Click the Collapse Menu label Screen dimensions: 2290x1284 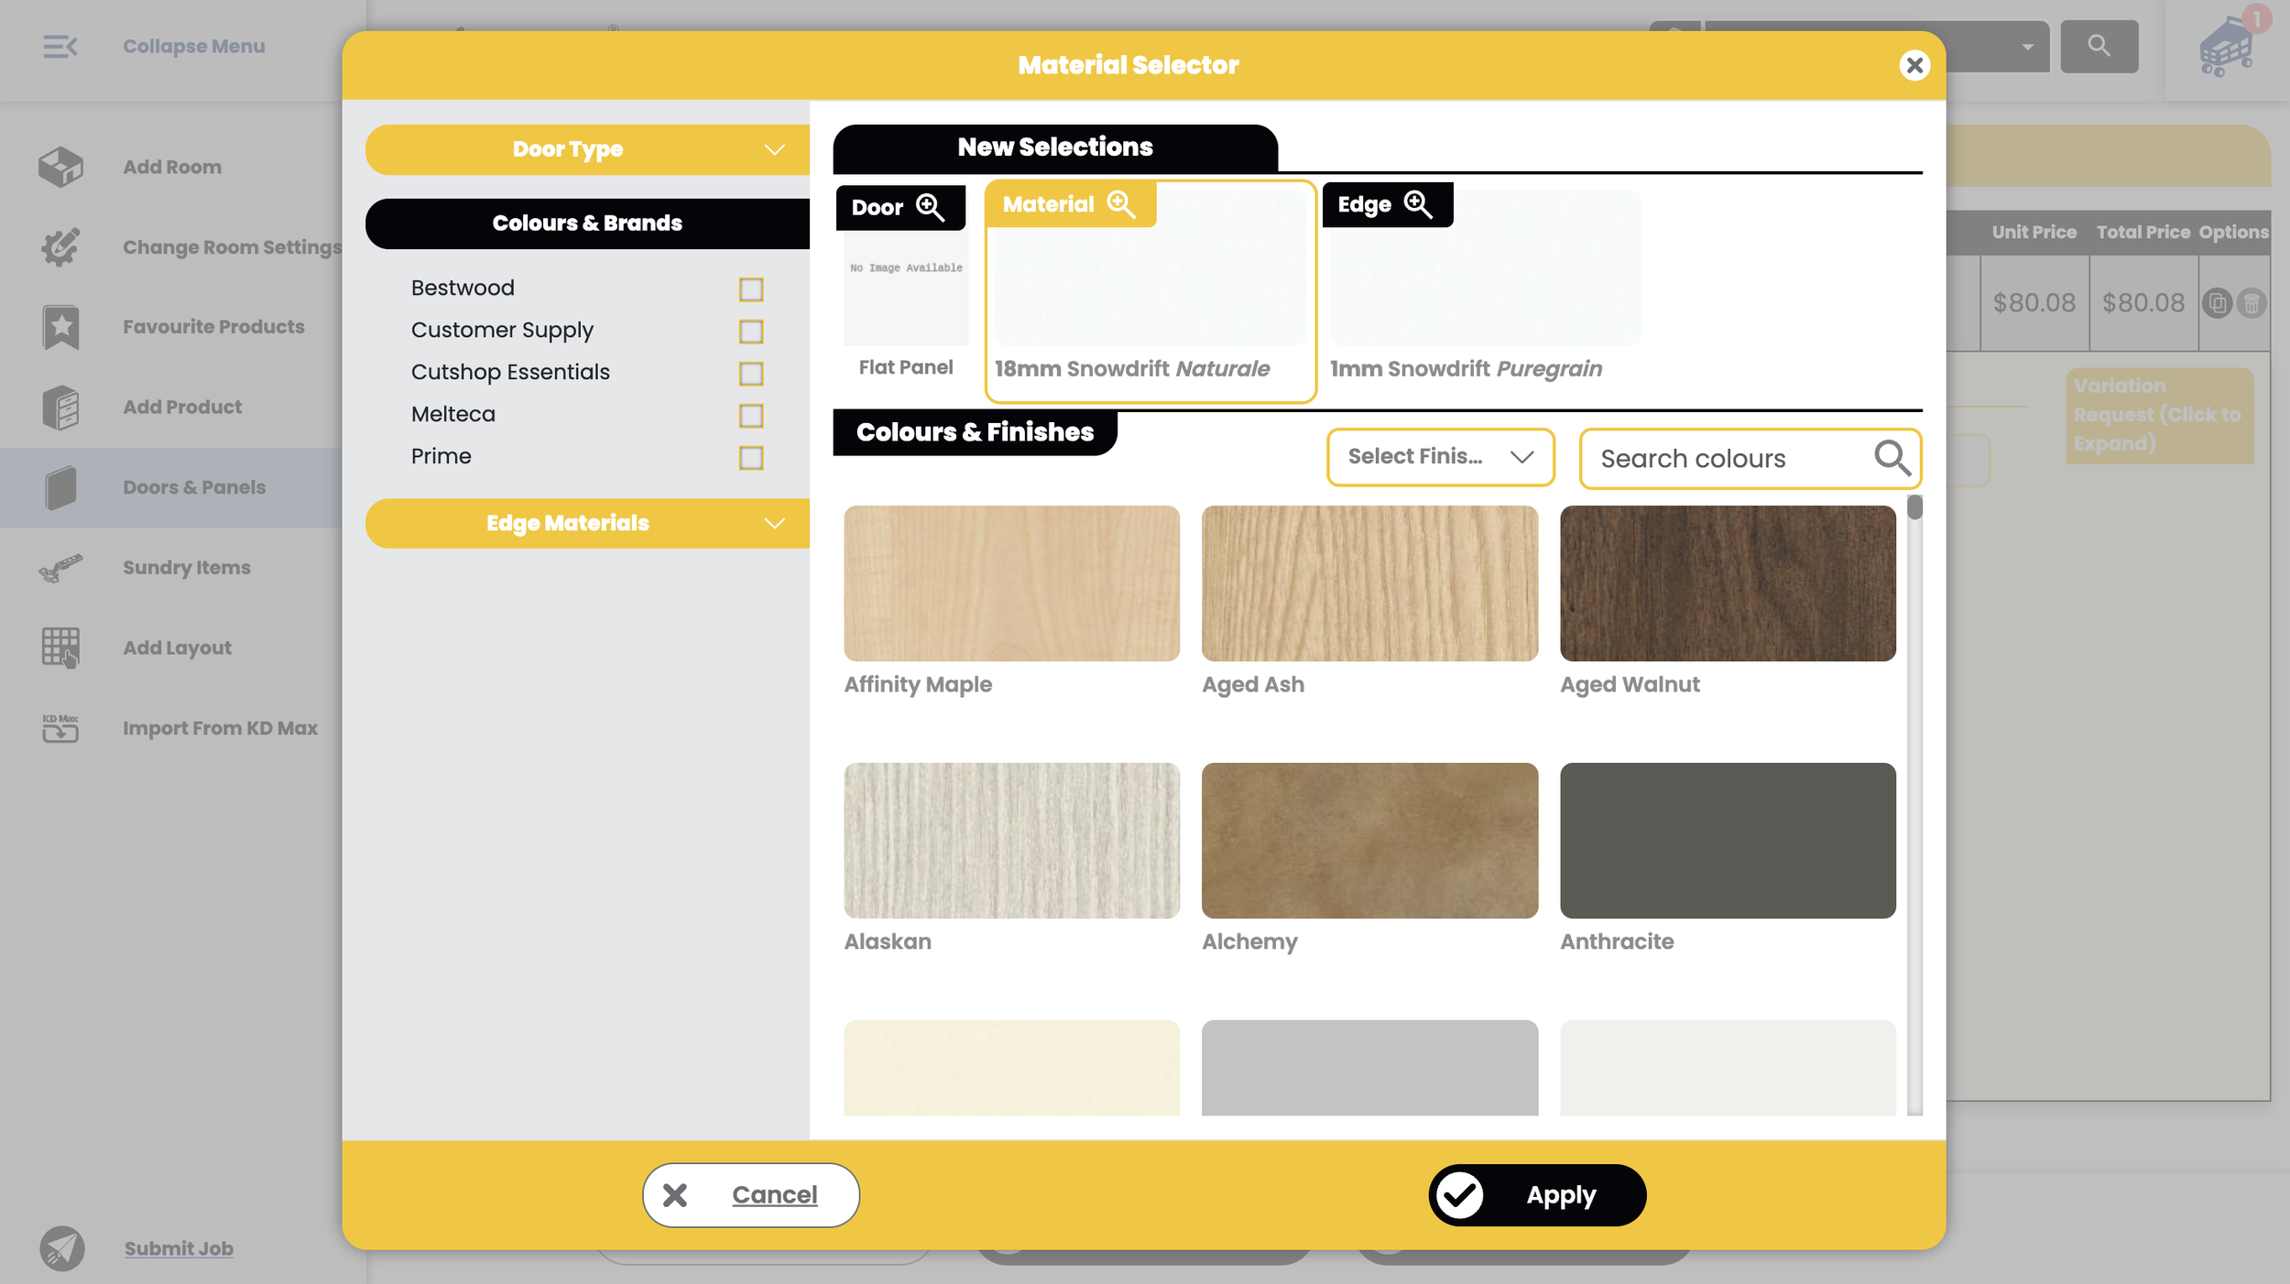(x=194, y=46)
